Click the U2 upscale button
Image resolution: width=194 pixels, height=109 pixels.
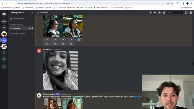55,40
